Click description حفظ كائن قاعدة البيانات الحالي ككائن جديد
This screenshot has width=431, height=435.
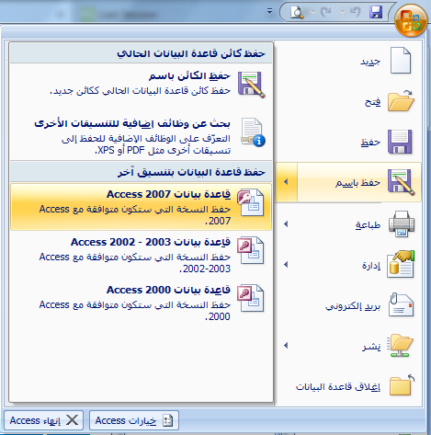point(140,91)
